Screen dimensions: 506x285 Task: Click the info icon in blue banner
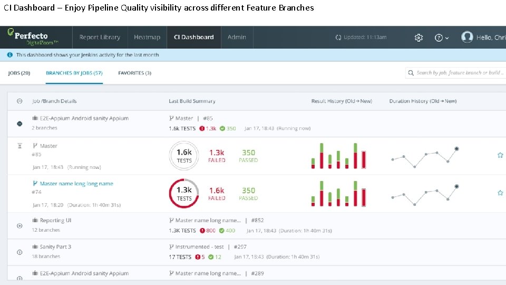tap(10, 55)
